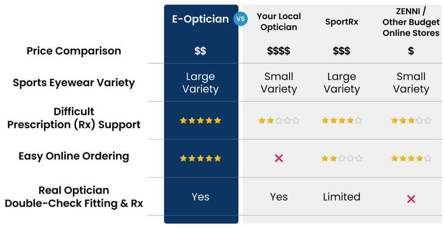445x228 pixels.
Task: Click SportRx's four-star Rx support rating
Action: (x=342, y=120)
